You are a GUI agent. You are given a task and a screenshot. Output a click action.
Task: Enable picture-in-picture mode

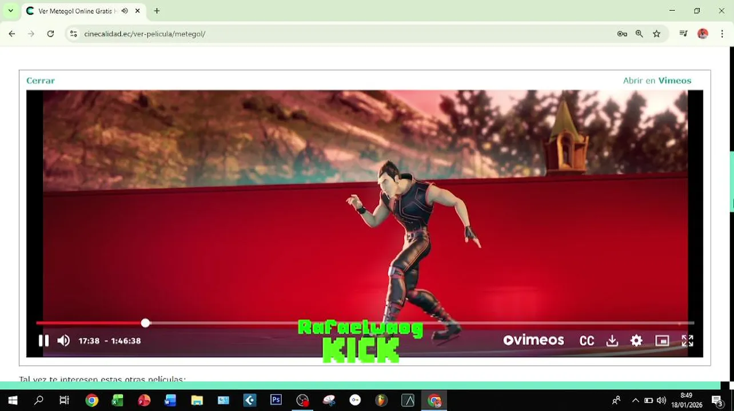[x=662, y=341]
